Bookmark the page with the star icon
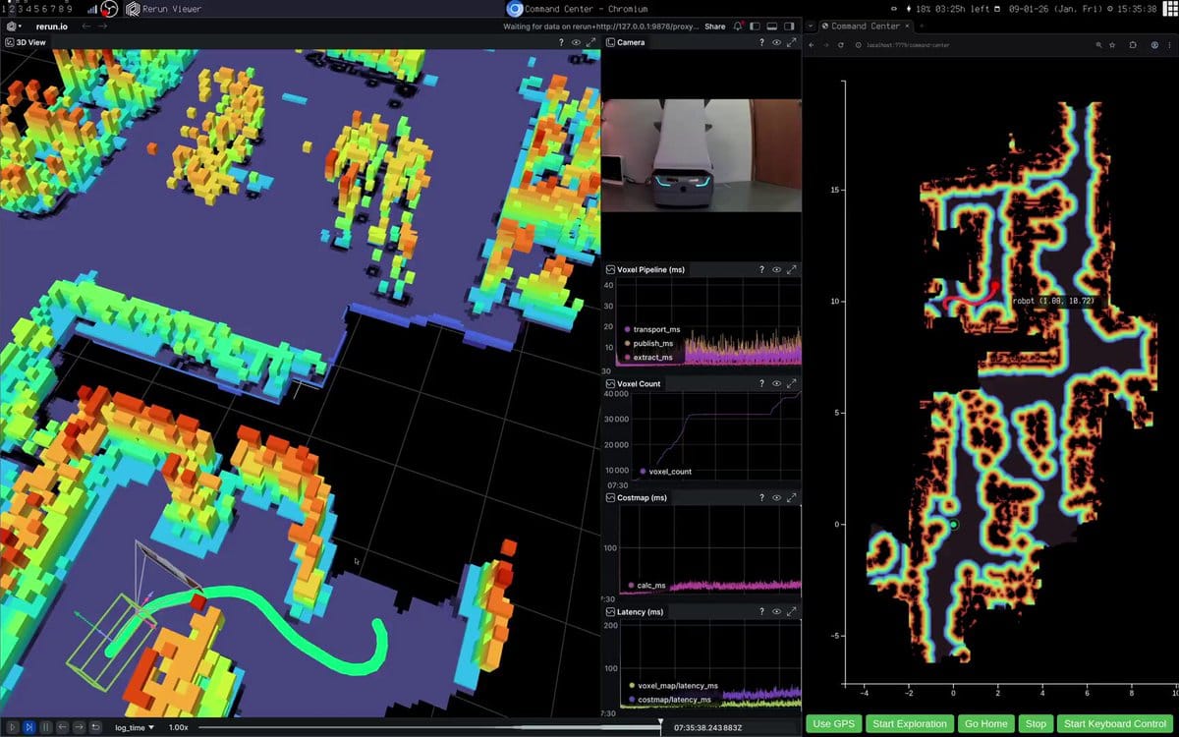 coord(1112,45)
